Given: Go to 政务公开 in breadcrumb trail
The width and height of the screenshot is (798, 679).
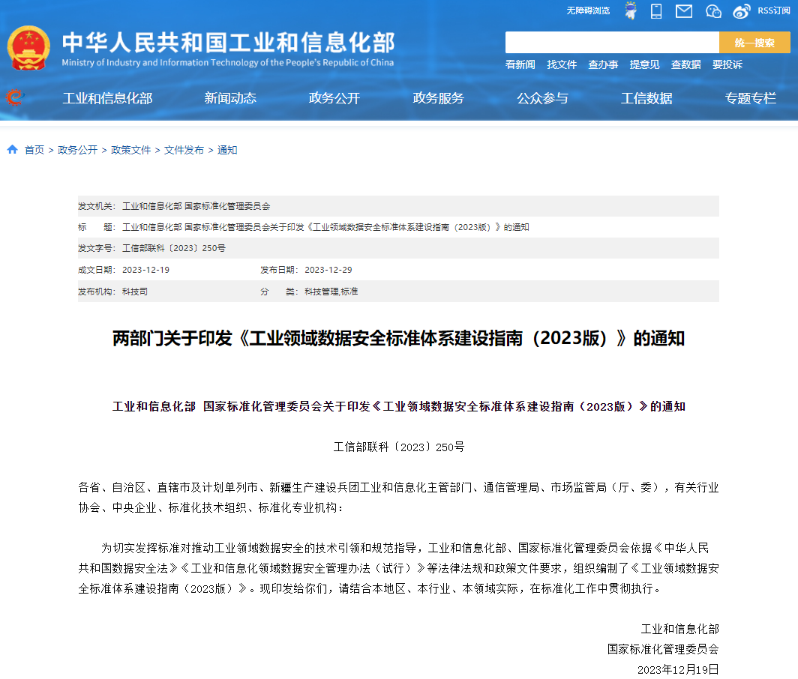Looking at the screenshot, I should [x=77, y=150].
